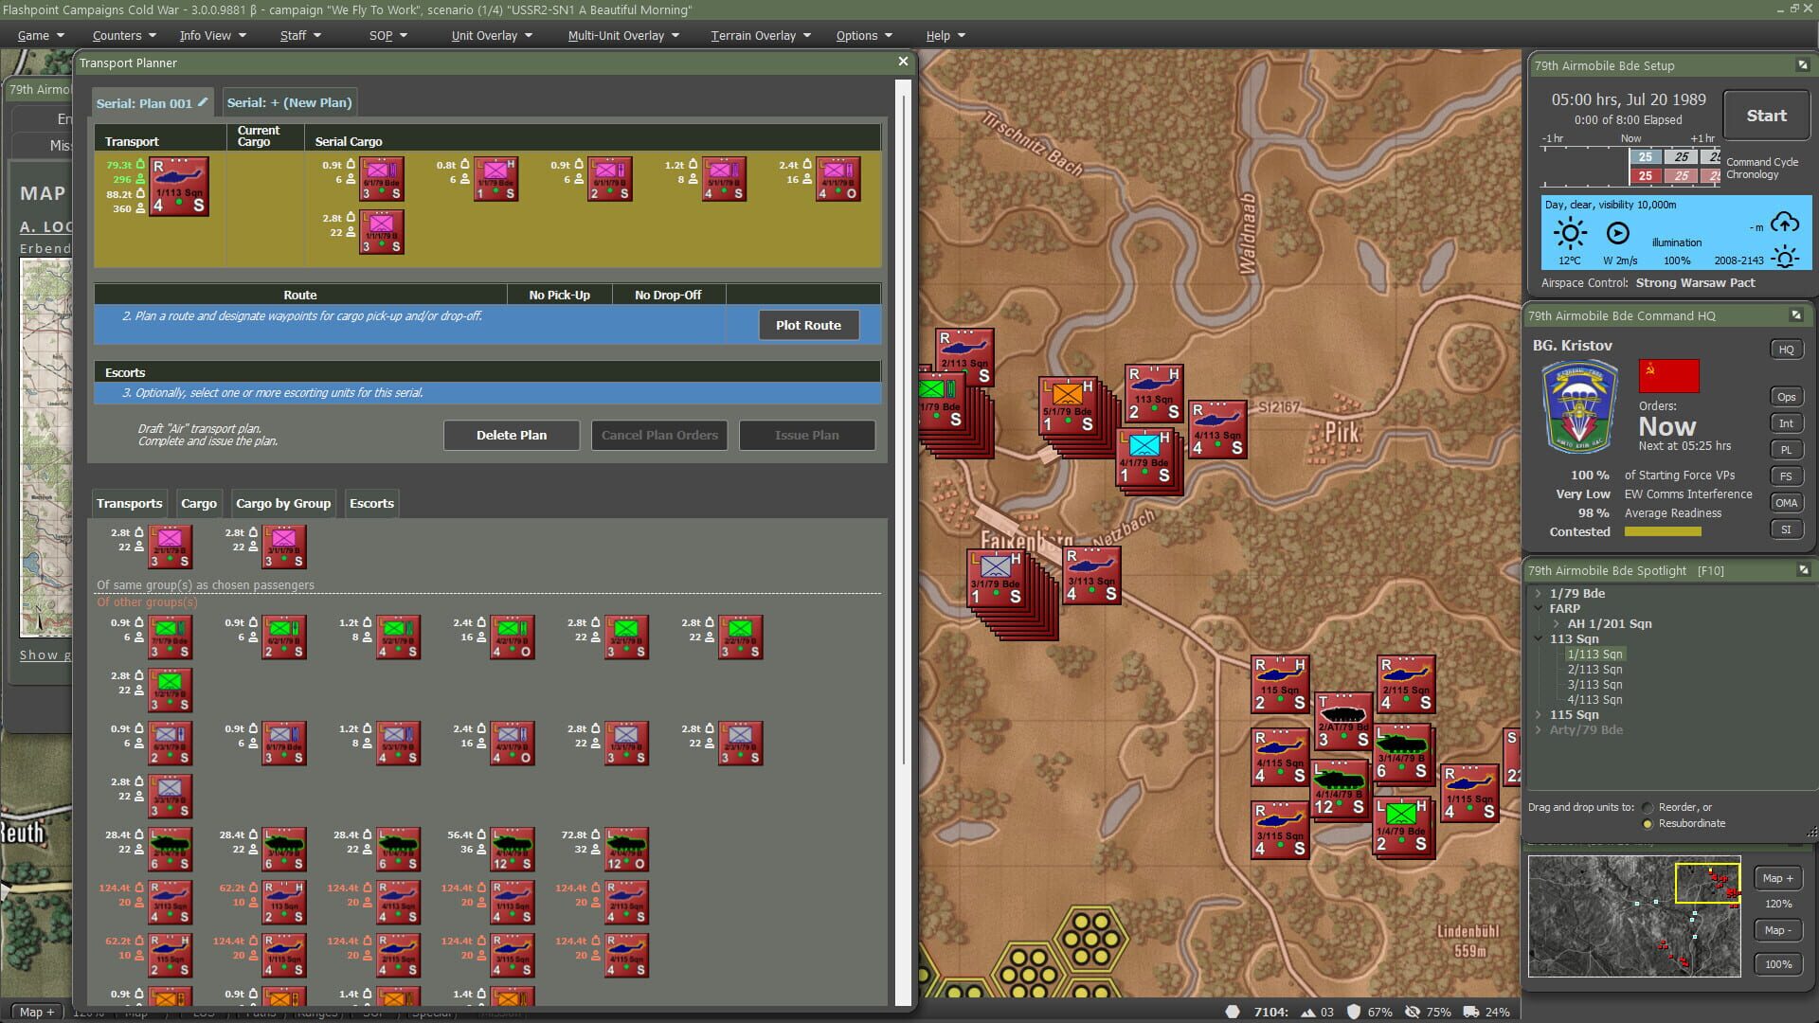
Task: Open the Int intelligence panel
Action: [x=1786, y=422]
